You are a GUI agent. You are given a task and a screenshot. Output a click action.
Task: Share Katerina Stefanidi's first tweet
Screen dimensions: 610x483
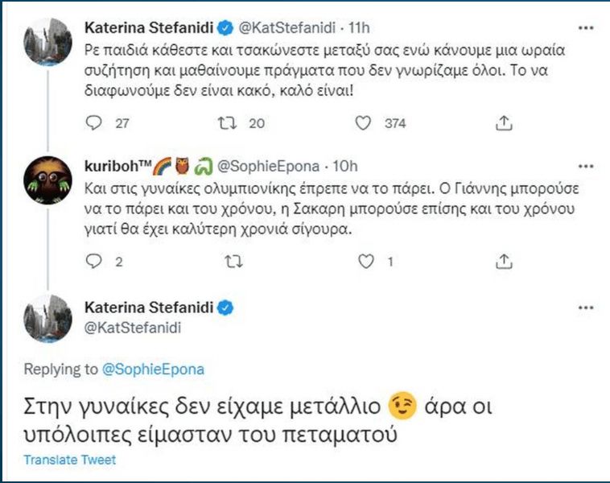coord(505,123)
